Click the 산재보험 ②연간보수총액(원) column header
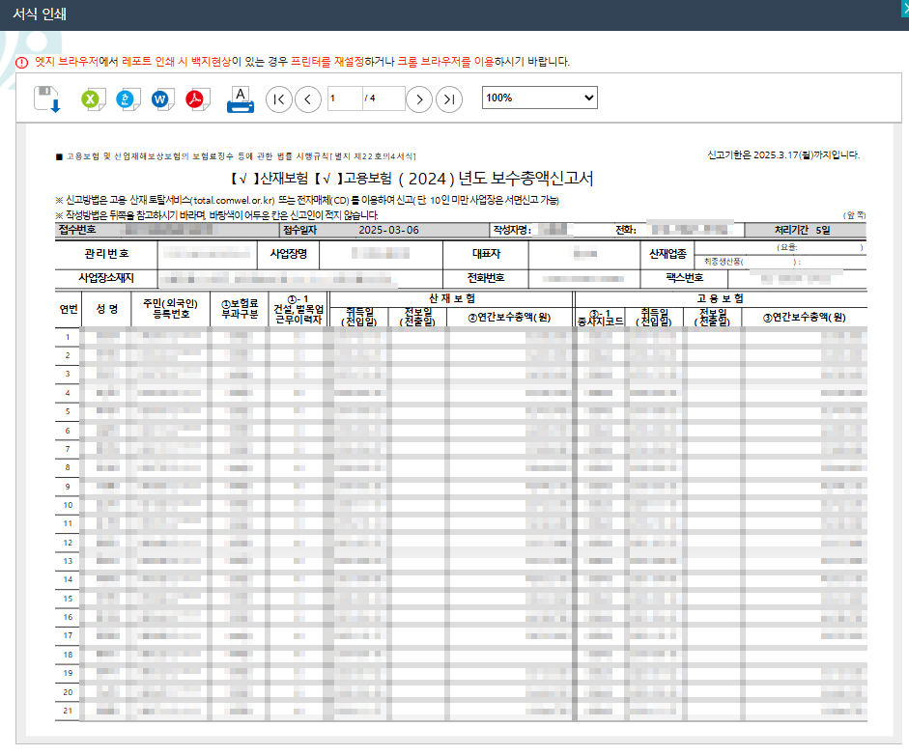 pyautogui.click(x=509, y=317)
